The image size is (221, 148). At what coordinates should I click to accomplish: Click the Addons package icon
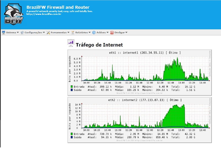click(94, 33)
